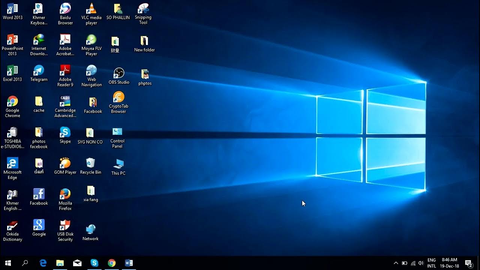Select the Recycle Bin icon

(90, 166)
